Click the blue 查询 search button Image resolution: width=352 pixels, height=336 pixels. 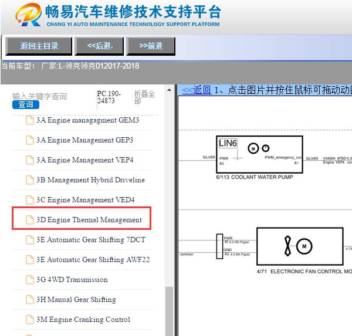pos(26,104)
